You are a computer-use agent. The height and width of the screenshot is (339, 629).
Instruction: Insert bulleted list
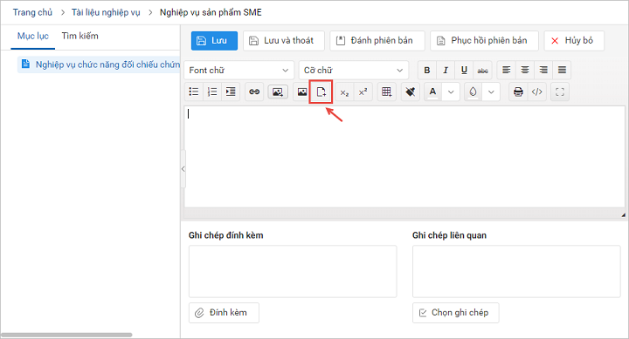(x=194, y=92)
